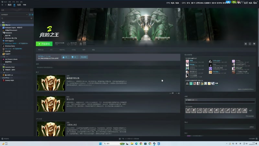
Task: Open friends and chat at bottom right
Action: click(253, 139)
